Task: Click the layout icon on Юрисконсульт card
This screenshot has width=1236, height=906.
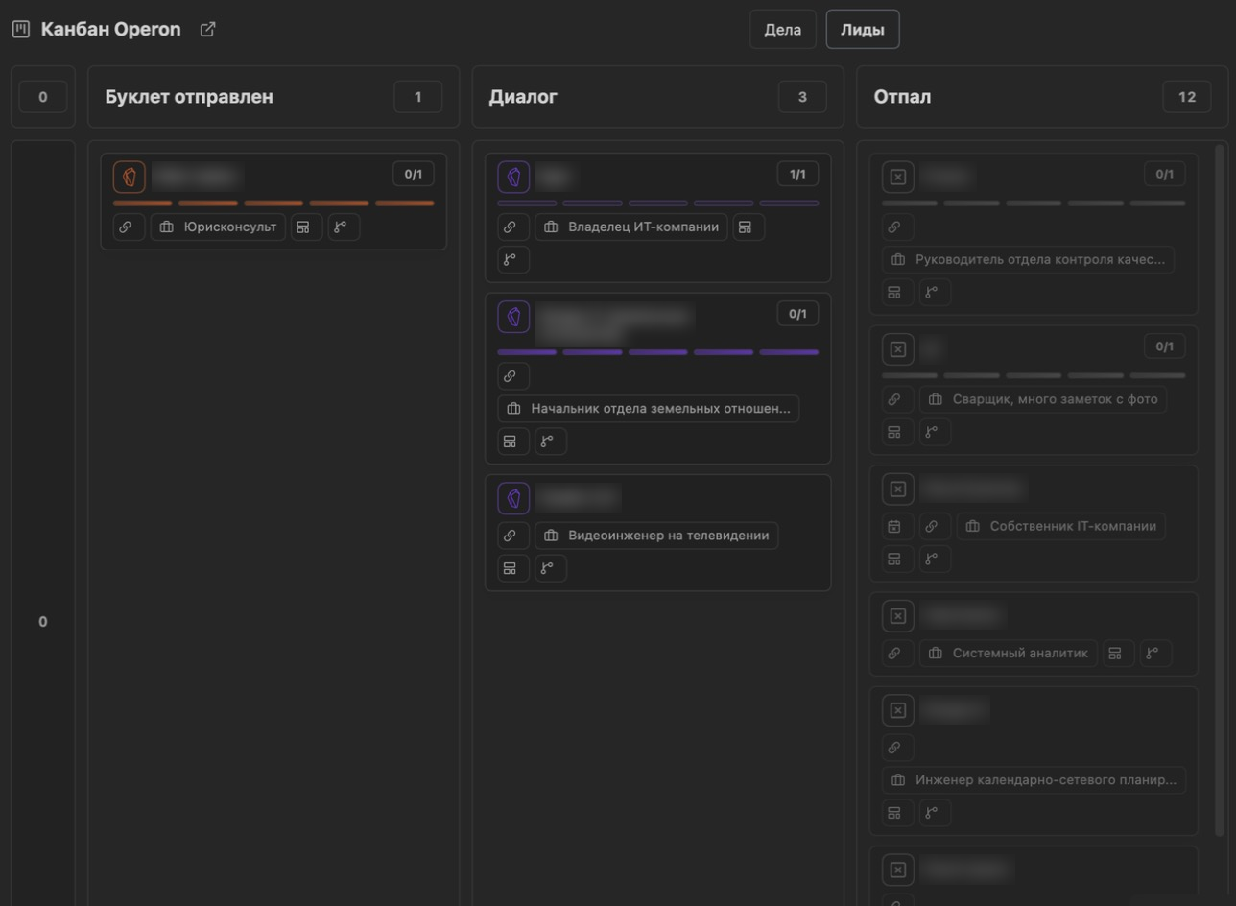Action: (306, 227)
